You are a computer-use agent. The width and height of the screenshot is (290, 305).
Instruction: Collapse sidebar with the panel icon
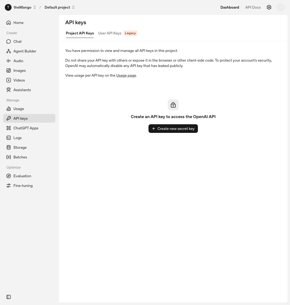[x=9, y=297]
